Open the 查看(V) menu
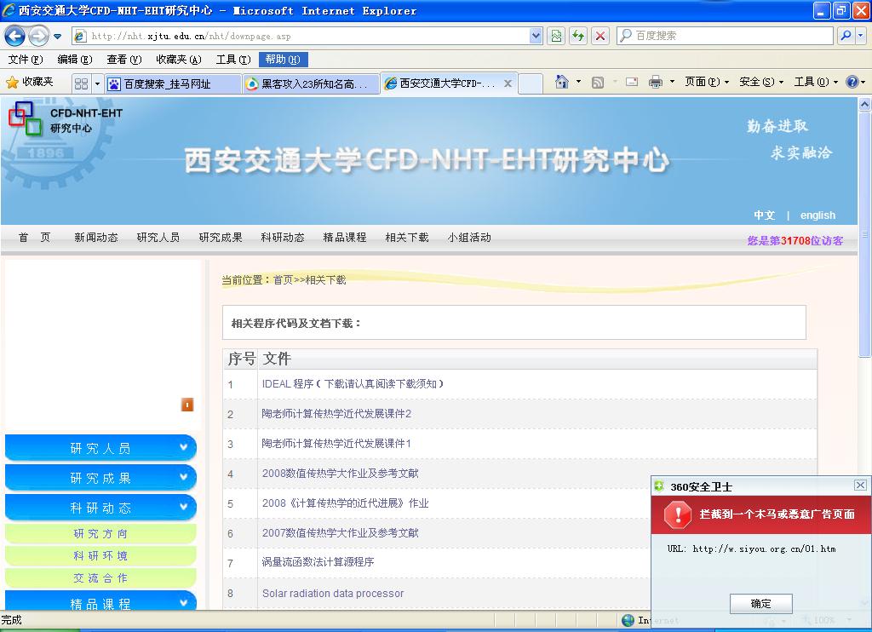 pyautogui.click(x=124, y=60)
